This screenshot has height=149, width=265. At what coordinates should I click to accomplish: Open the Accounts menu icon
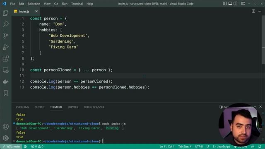5,127
